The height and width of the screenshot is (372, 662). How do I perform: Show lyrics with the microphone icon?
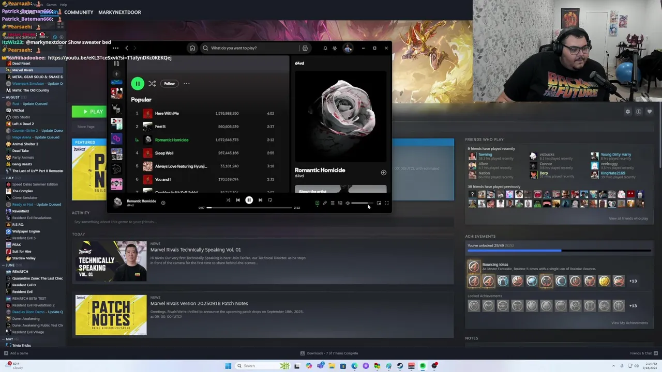[325, 203]
